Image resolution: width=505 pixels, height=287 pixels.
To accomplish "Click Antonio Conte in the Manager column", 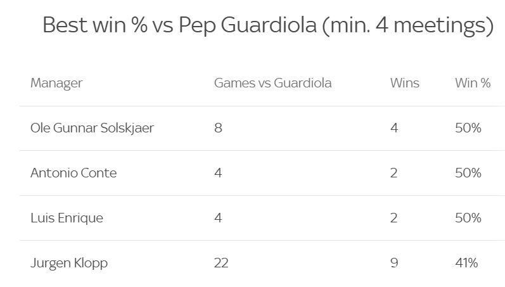I will [x=74, y=173].
